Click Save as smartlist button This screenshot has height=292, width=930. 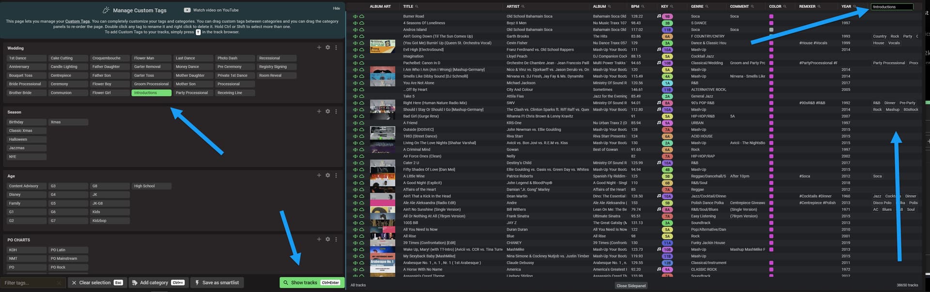pos(217,283)
